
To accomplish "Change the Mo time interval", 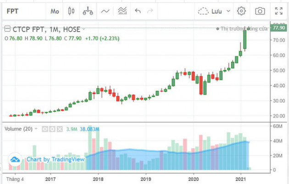I will point(55,11).
